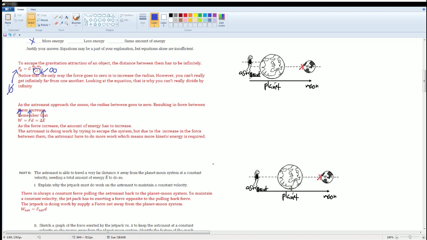Click the Cut scissors button

[18, 15]
